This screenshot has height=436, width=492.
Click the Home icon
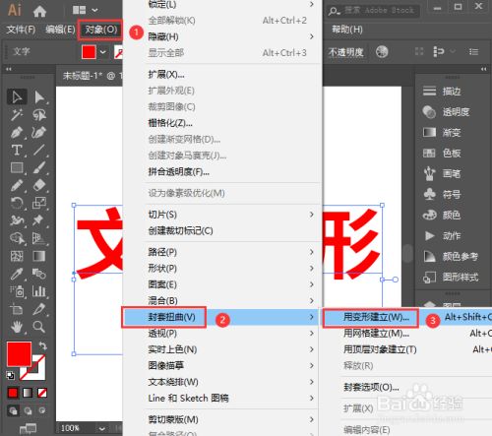tap(39, 11)
